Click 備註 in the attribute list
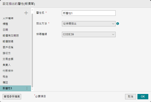 tap(6, 82)
